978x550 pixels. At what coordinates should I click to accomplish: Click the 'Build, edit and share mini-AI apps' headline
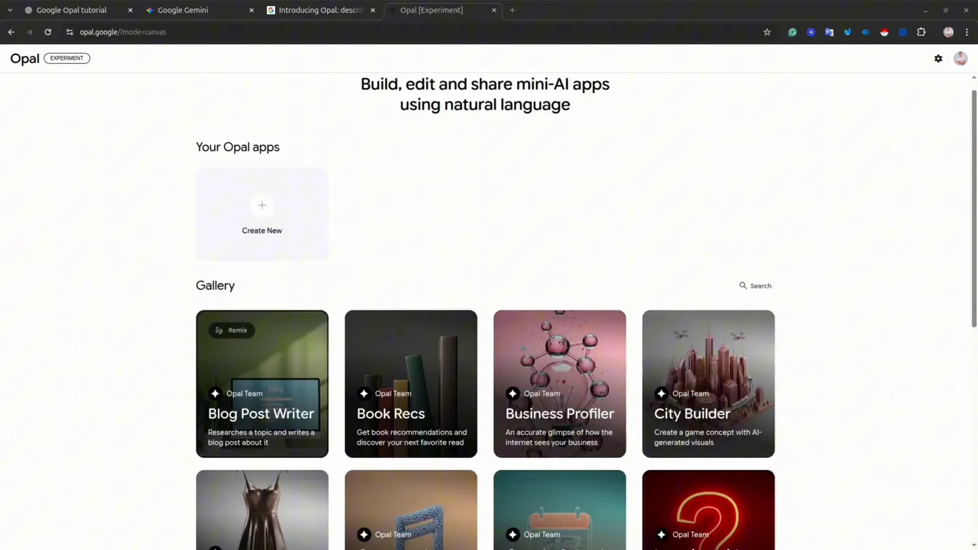pos(485,94)
